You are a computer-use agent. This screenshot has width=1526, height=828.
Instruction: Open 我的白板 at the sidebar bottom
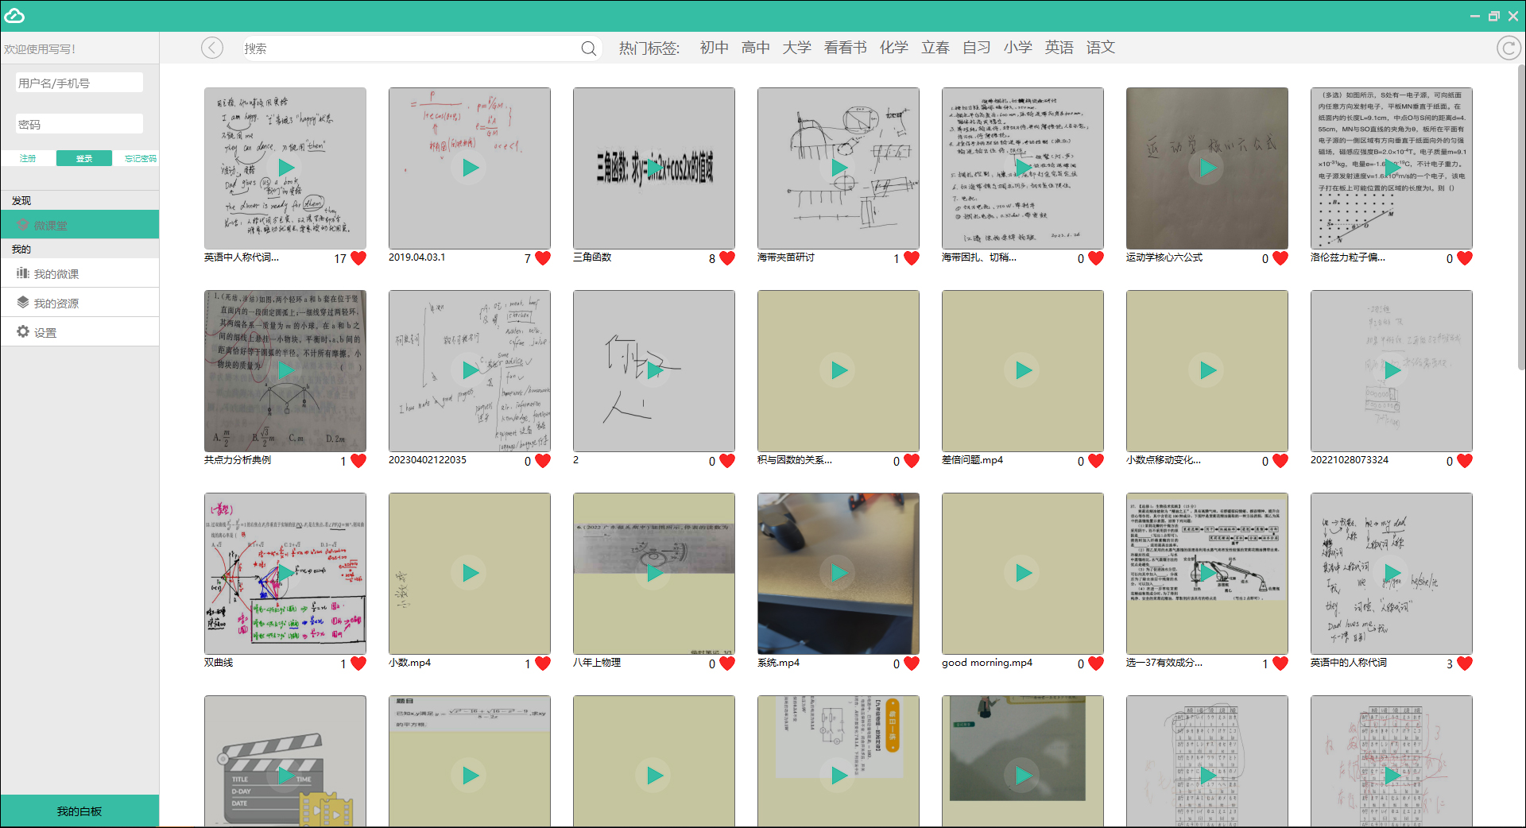point(79,811)
